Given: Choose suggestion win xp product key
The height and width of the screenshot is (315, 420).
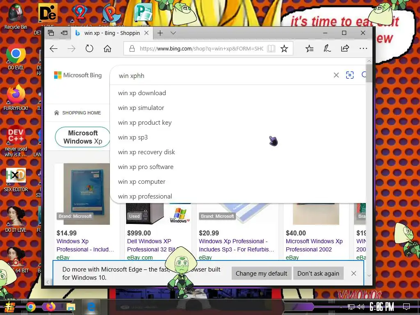Looking at the screenshot, I should tap(145, 122).
